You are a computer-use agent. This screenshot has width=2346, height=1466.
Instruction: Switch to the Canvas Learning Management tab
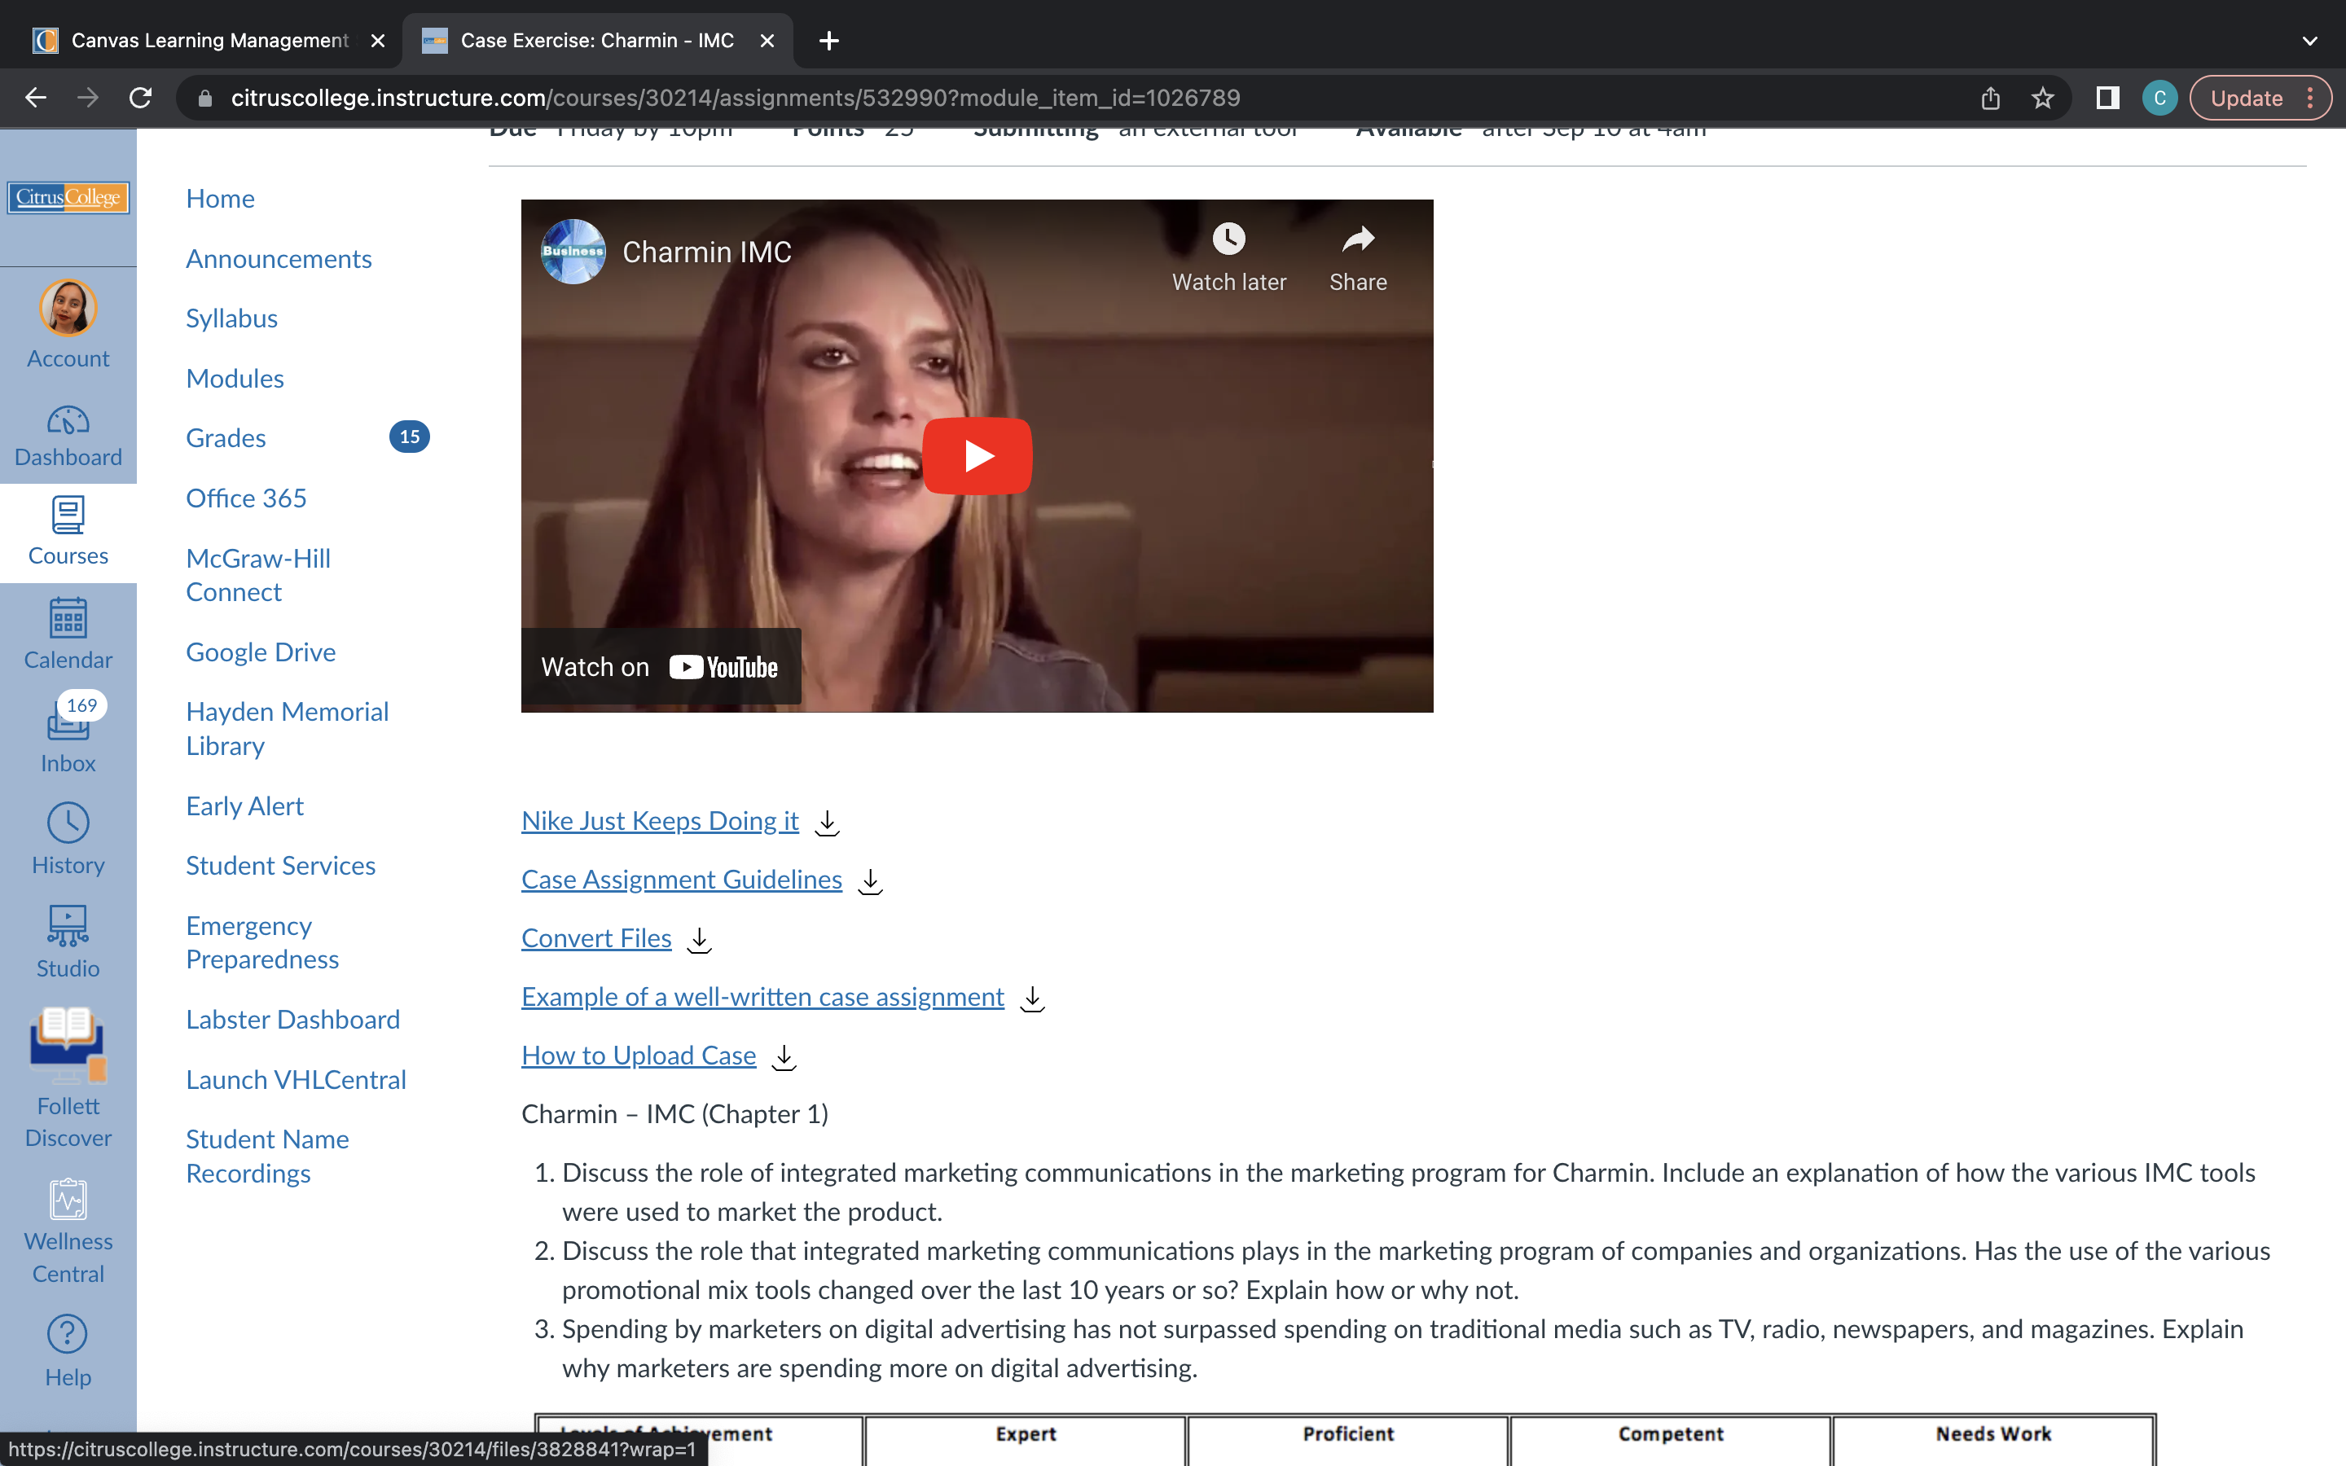pos(209,40)
